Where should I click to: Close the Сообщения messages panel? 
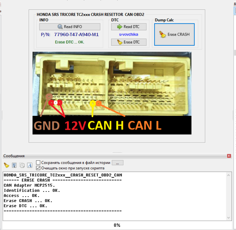point(229,156)
